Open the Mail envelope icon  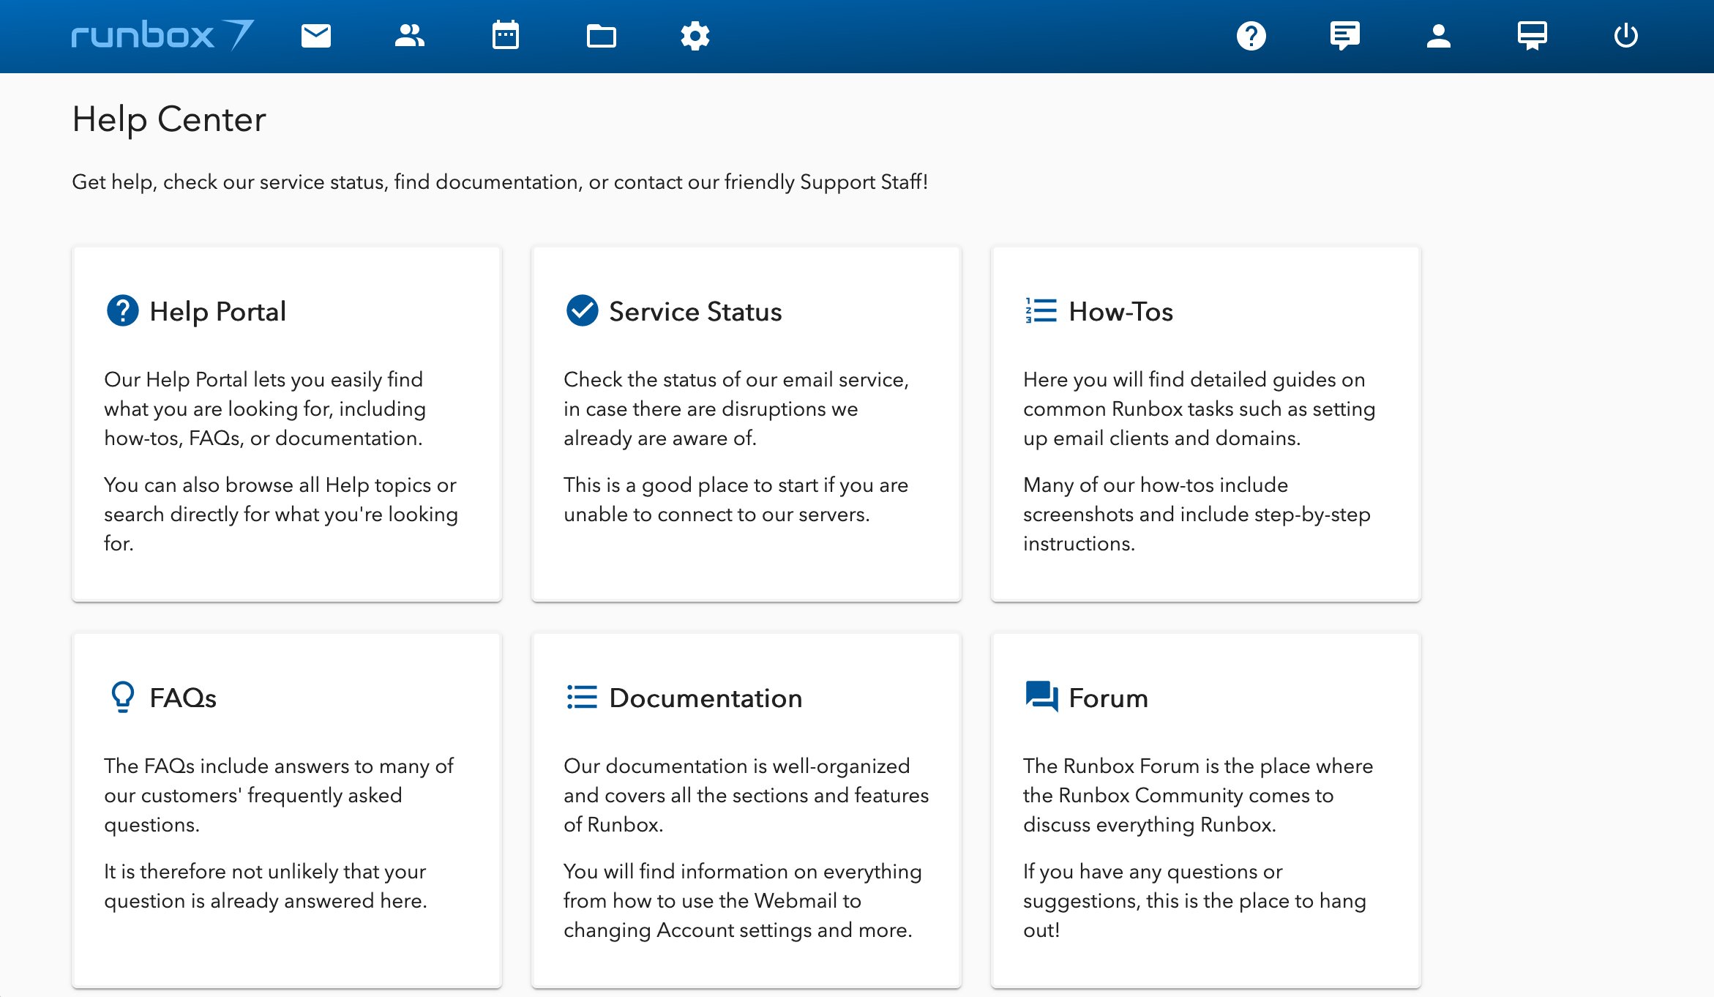point(316,36)
